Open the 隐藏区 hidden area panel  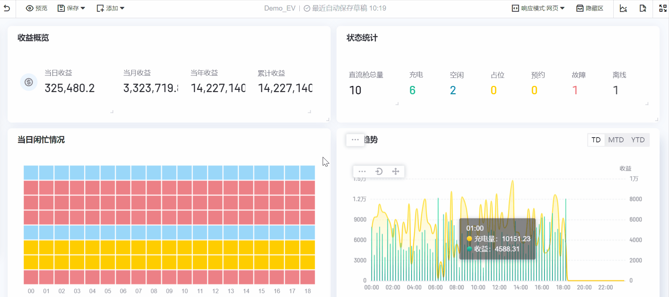pyautogui.click(x=590, y=8)
